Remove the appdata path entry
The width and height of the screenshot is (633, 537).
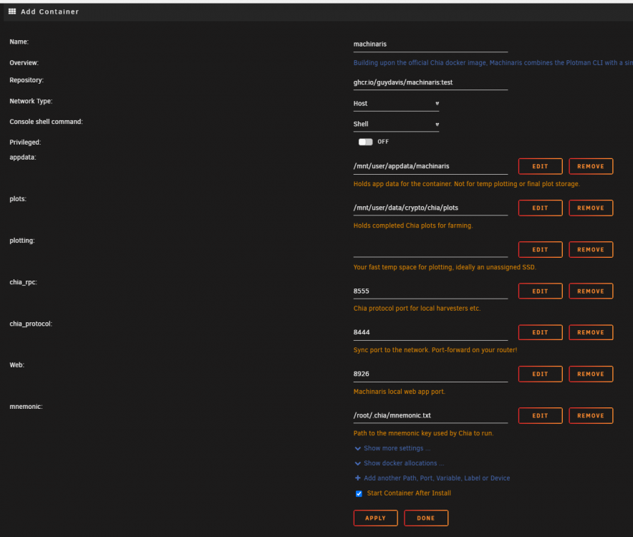tap(591, 166)
